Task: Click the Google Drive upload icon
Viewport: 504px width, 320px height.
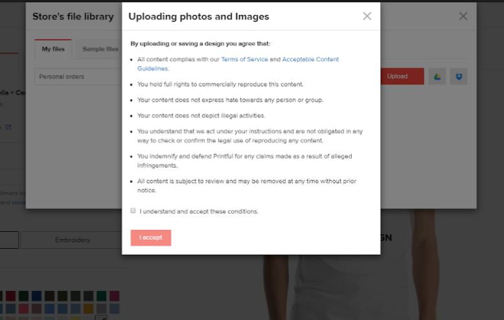Action: (x=437, y=76)
